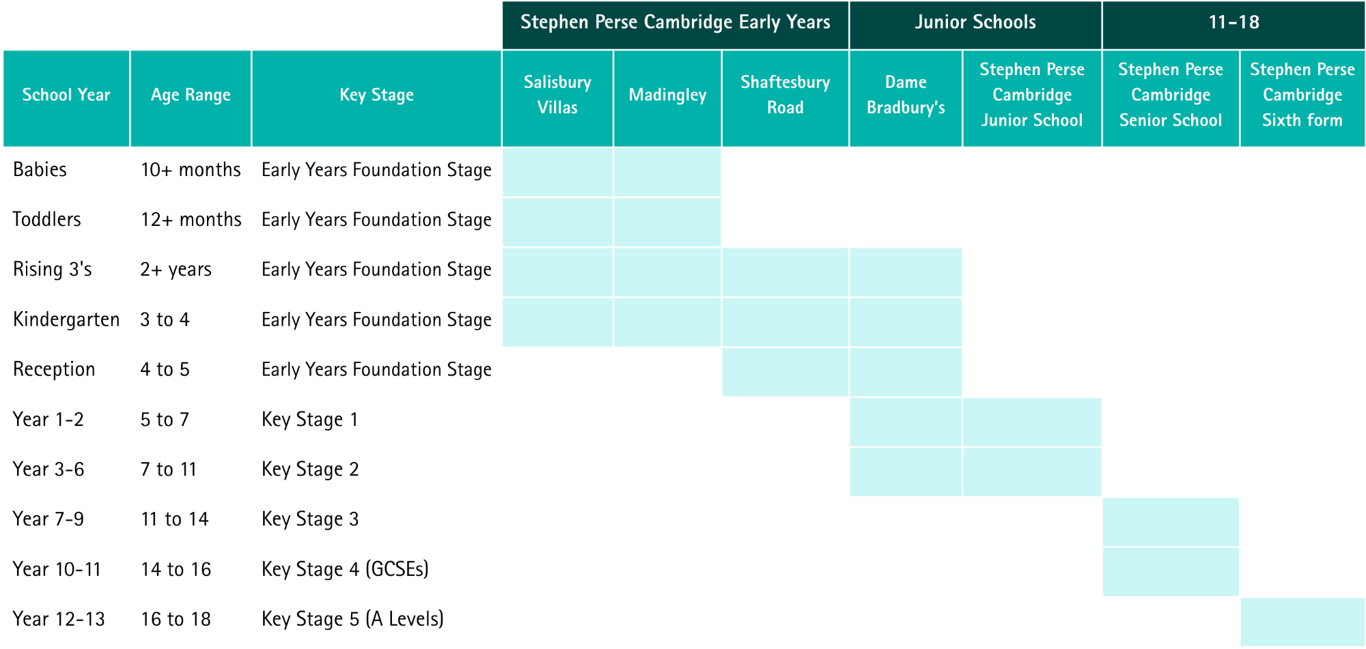Click the Dame Bradbury's column header
The image size is (1366, 649).
pos(906,95)
